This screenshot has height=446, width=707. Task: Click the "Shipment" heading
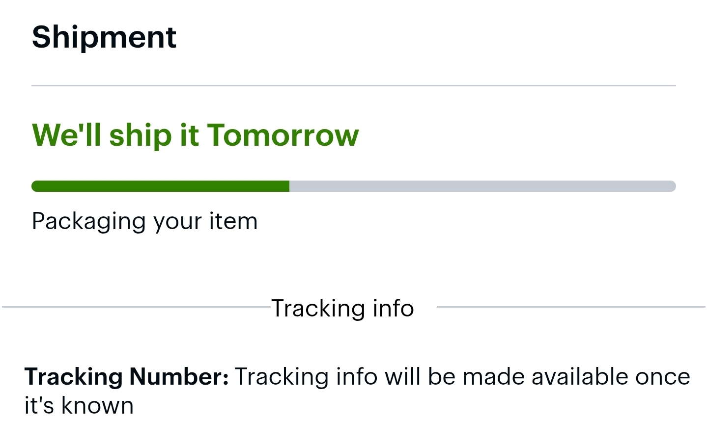[x=104, y=37]
